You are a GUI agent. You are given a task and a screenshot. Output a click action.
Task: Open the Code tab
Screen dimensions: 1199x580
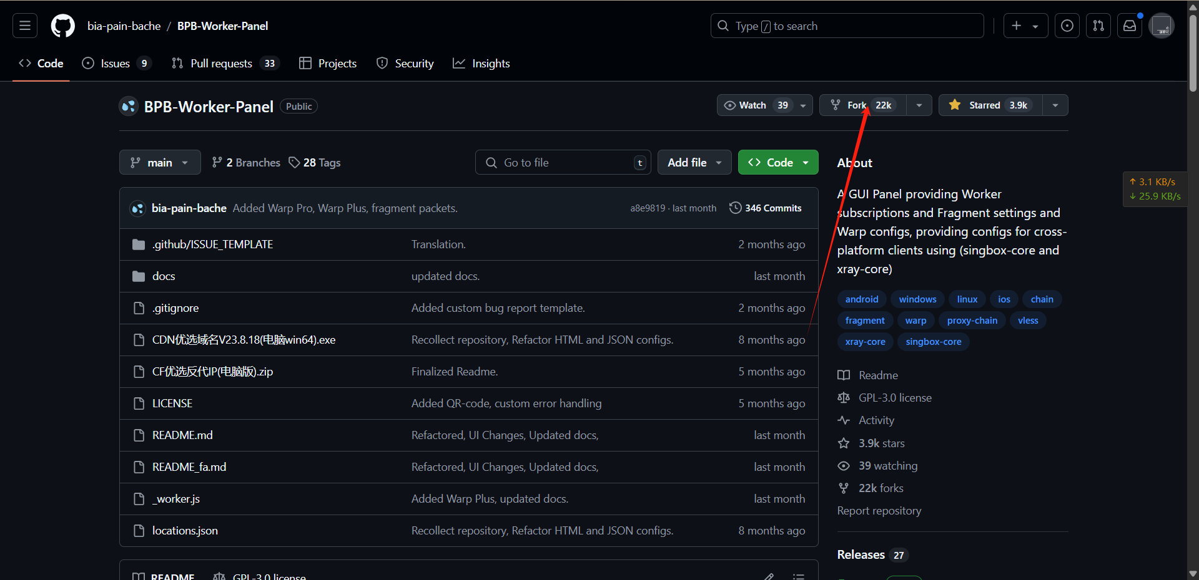41,63
